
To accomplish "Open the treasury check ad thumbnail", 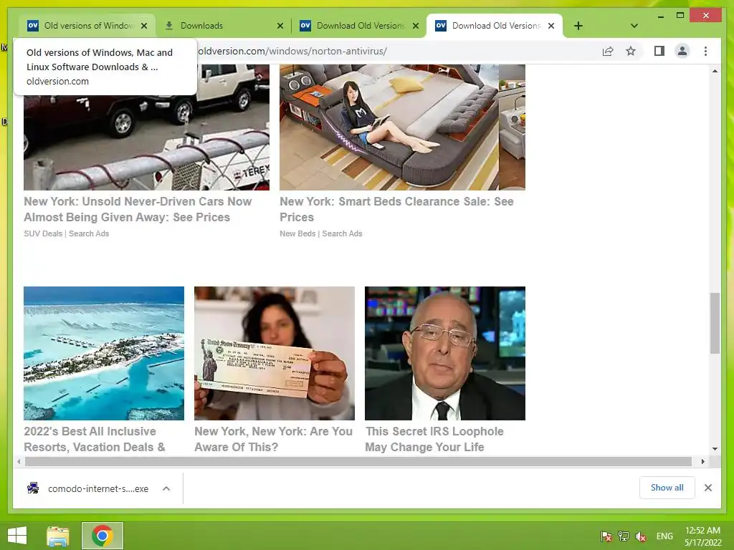I will pos(275,353).
